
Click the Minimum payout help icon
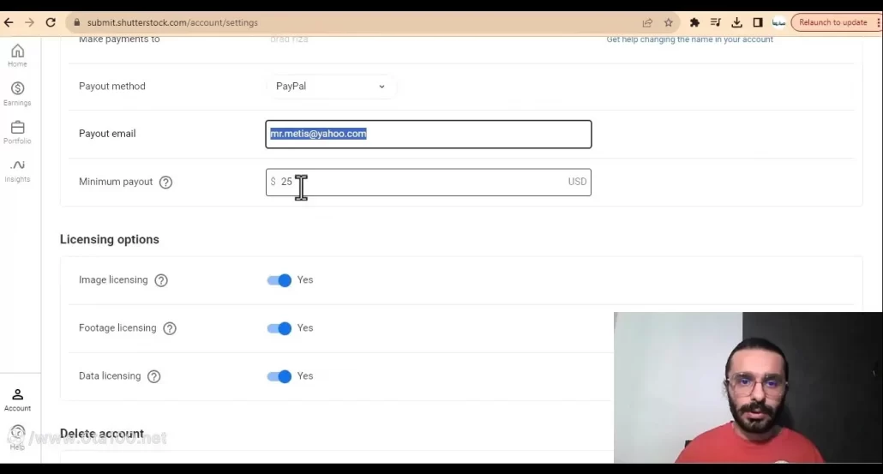coord(166,182)
